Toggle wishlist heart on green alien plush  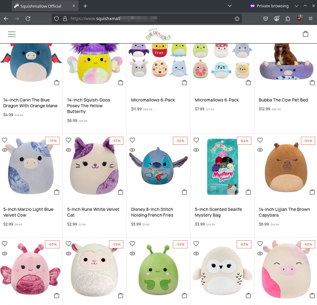[x=132, y=243]
